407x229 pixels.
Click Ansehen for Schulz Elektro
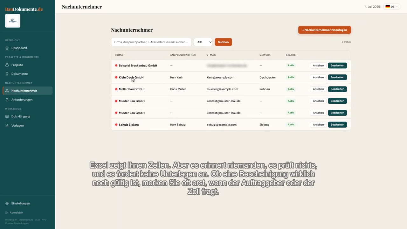tap(318, 125)
